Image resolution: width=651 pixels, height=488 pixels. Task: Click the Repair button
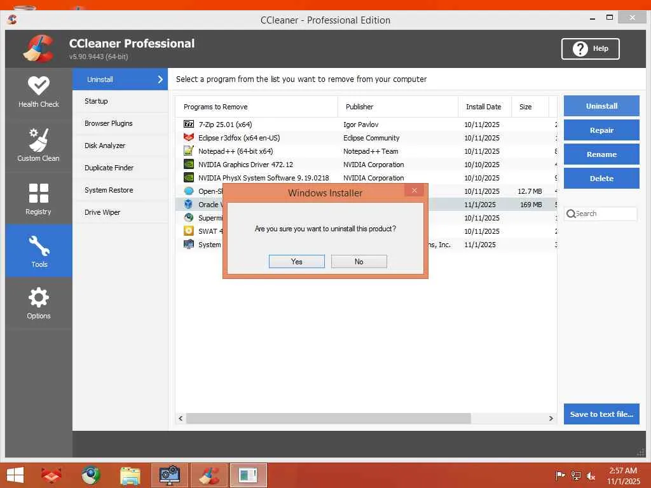tap(601, 130)
